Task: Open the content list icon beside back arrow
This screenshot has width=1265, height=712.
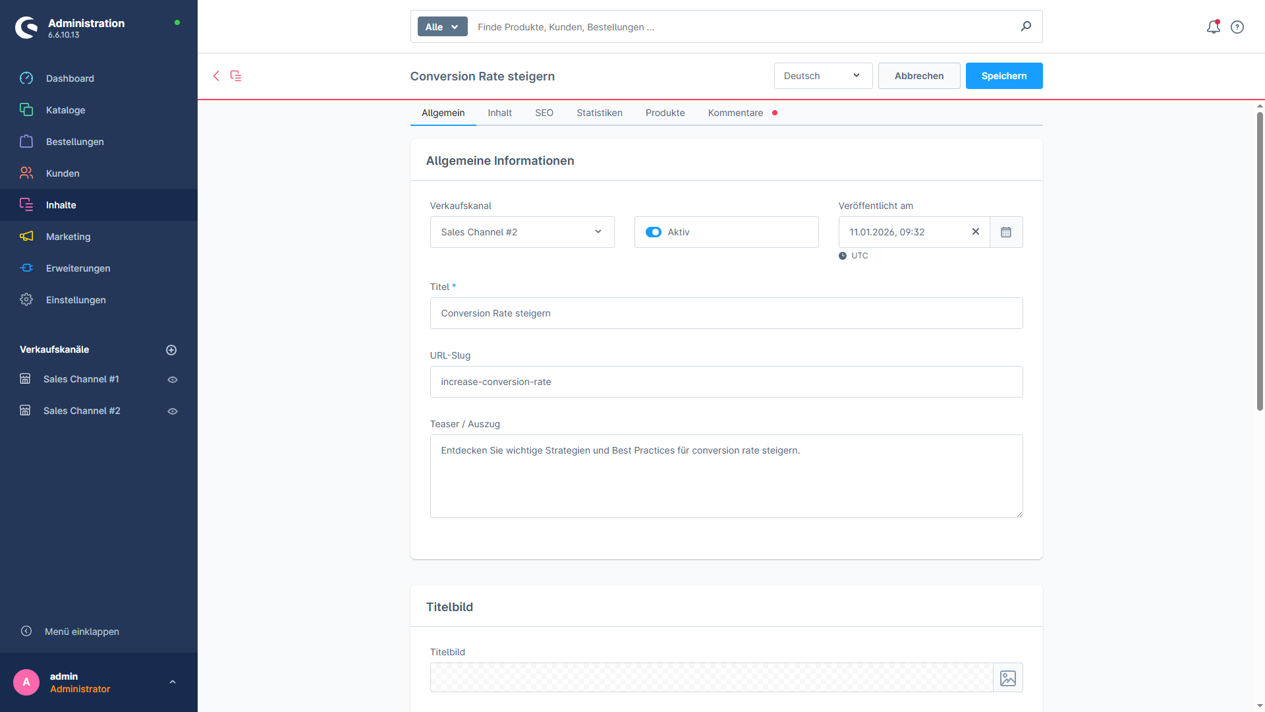Action: click(236, 76)
